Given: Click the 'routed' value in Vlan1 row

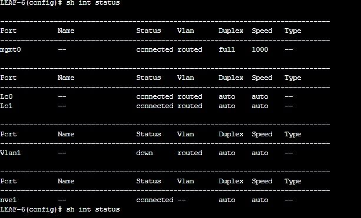Looking at the screenshot, I should coord(190,153).
